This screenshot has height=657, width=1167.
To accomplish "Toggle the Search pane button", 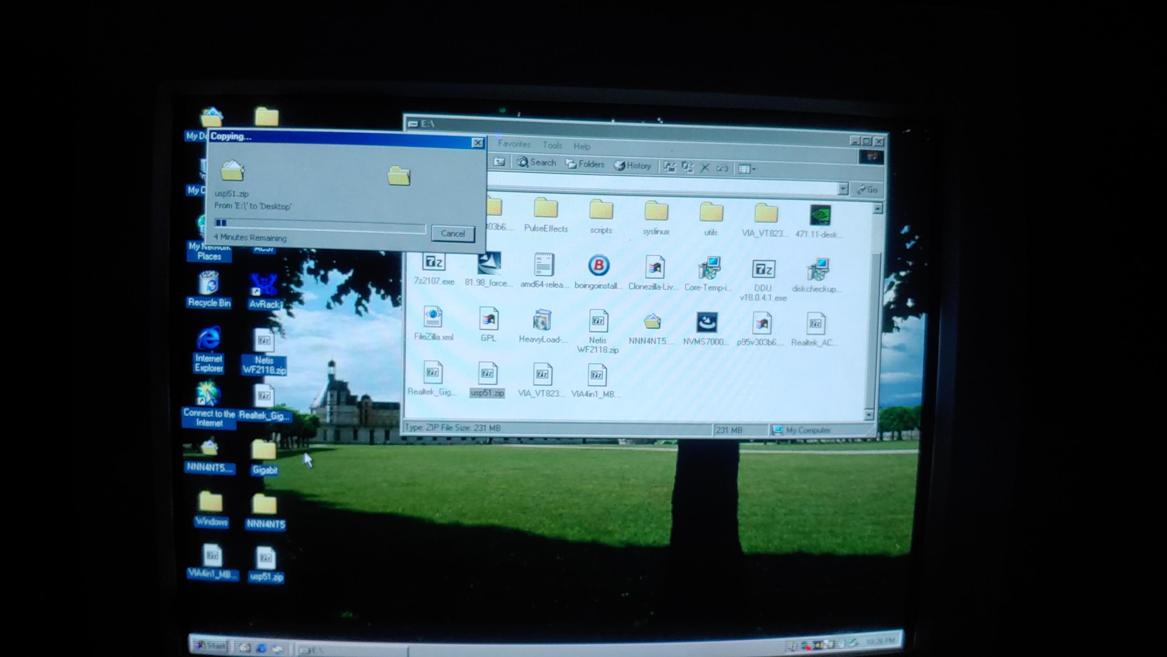I will click(536, 163).
